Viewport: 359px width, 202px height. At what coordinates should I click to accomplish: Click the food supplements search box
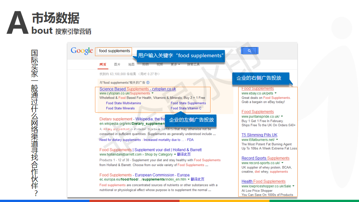pos(114,51)
